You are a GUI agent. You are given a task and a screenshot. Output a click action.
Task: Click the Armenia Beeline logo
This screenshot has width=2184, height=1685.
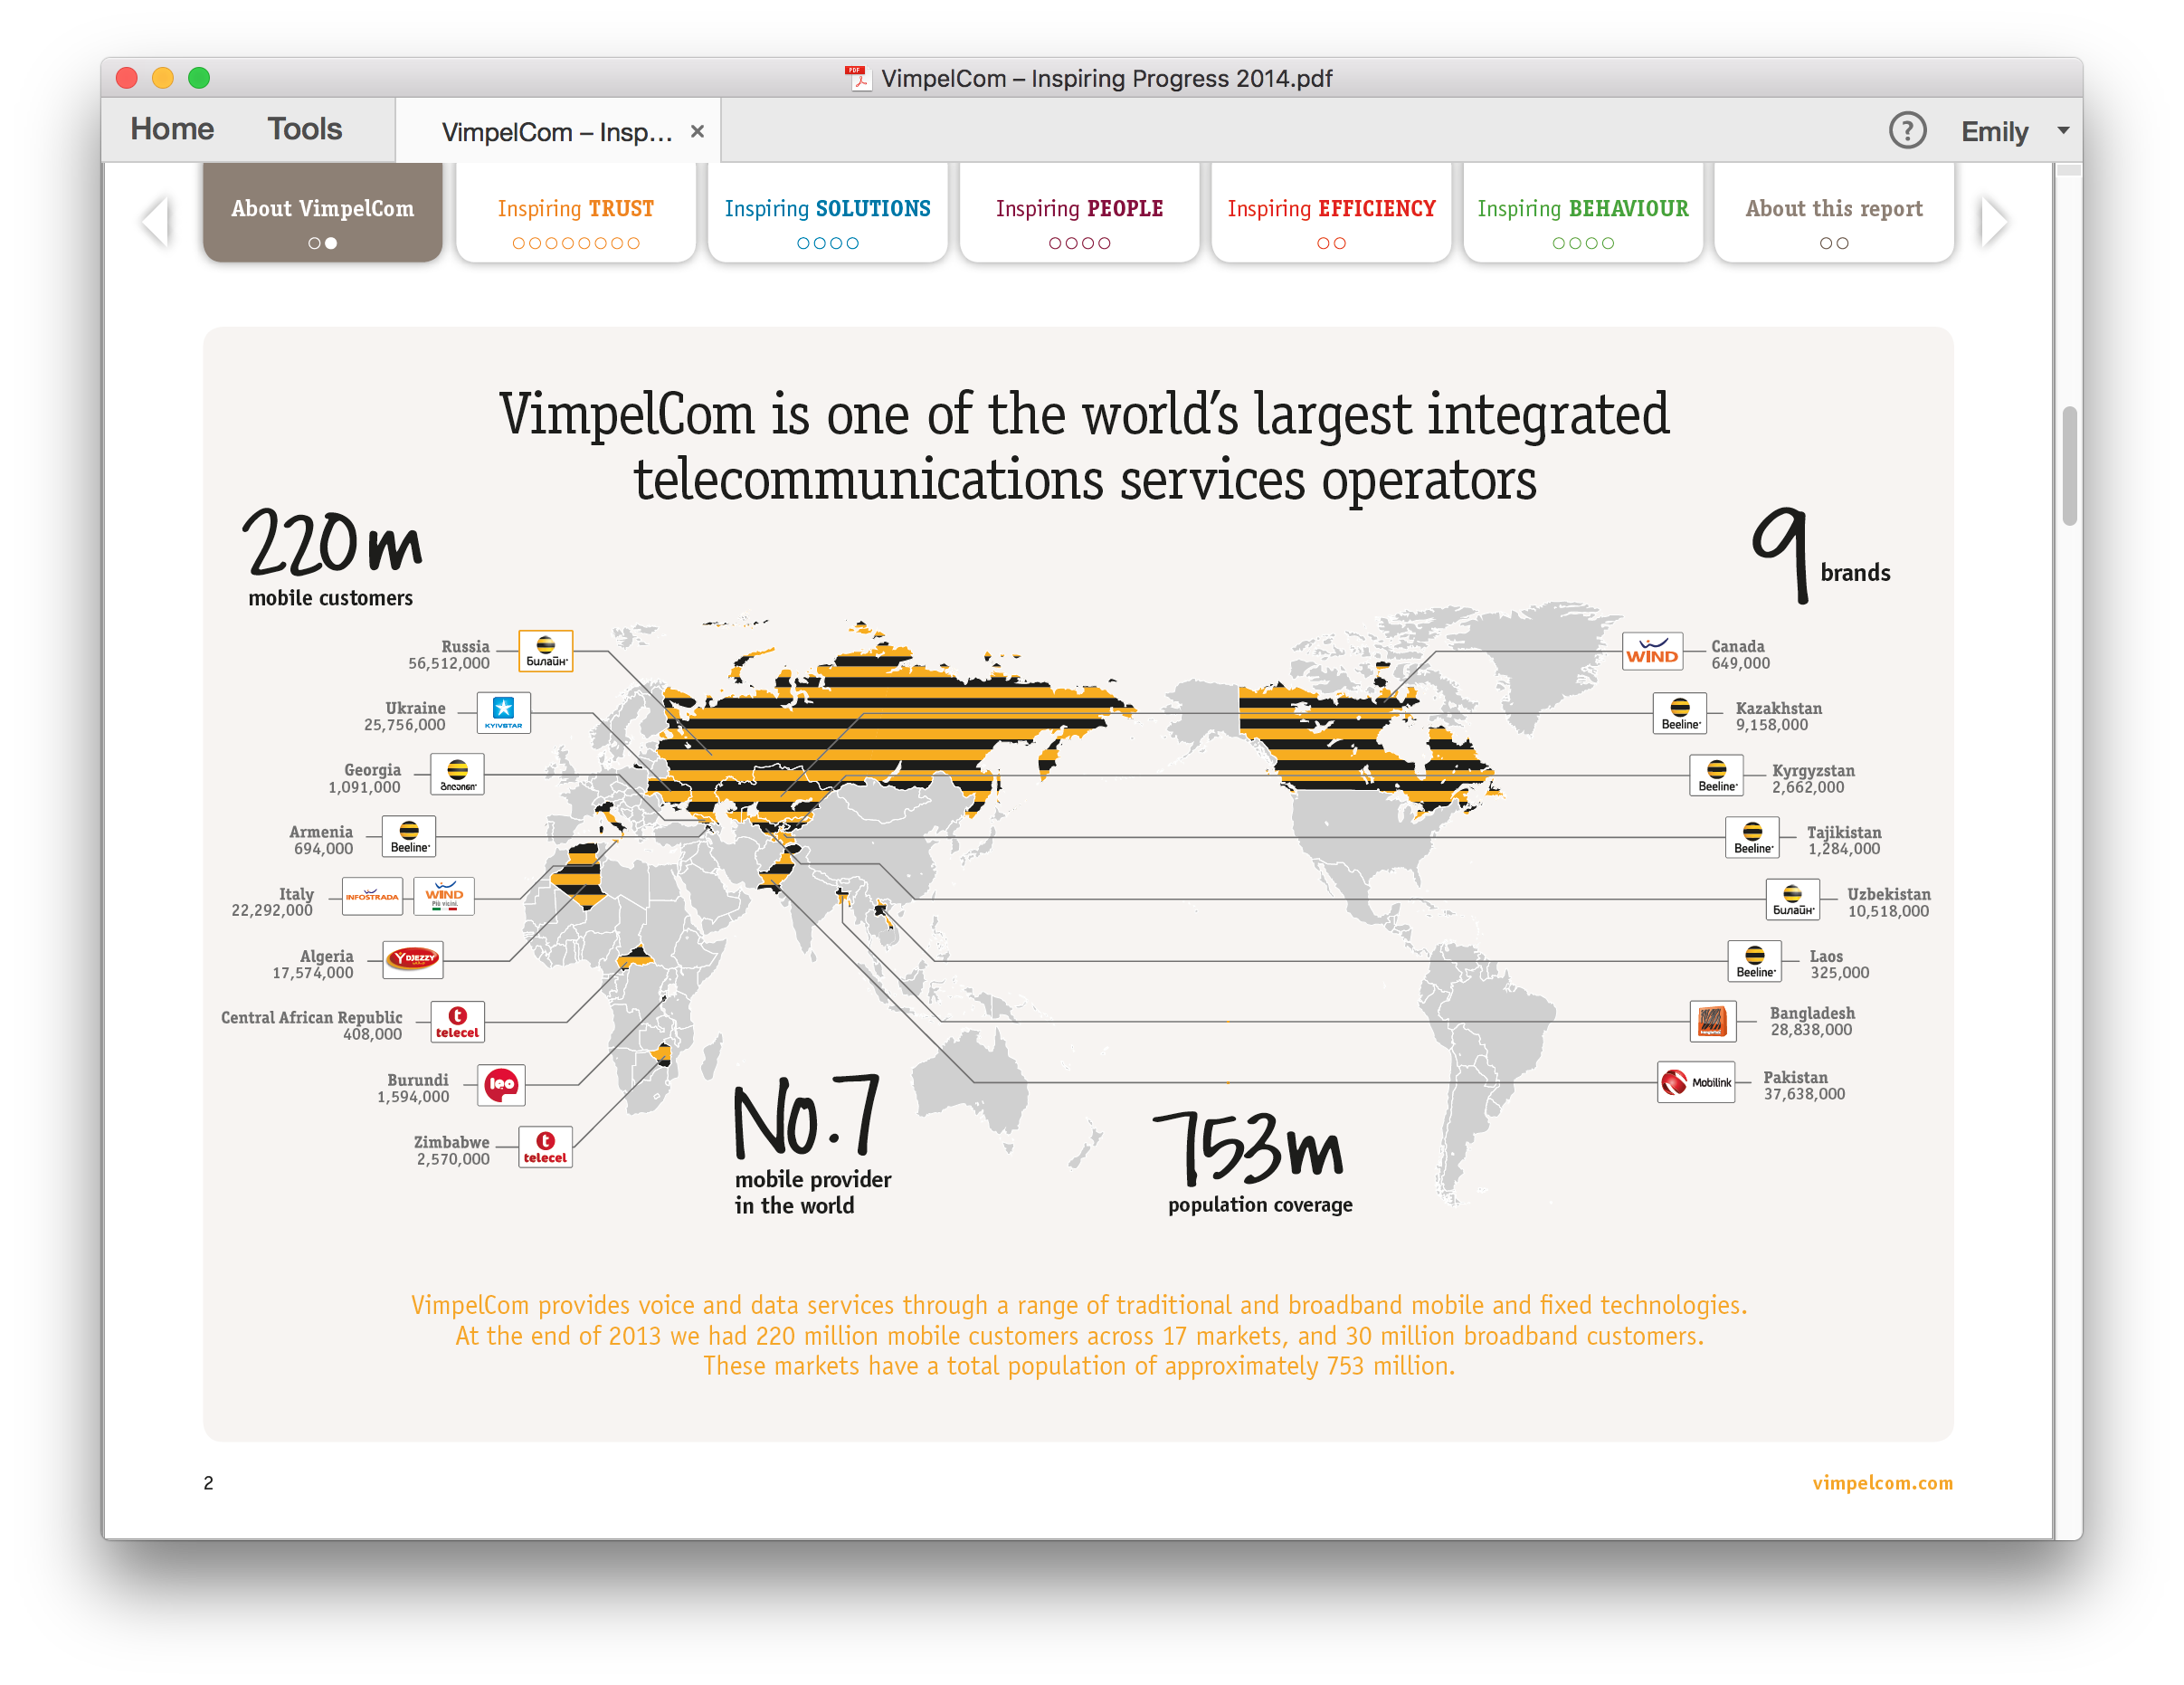click(409, 837)
